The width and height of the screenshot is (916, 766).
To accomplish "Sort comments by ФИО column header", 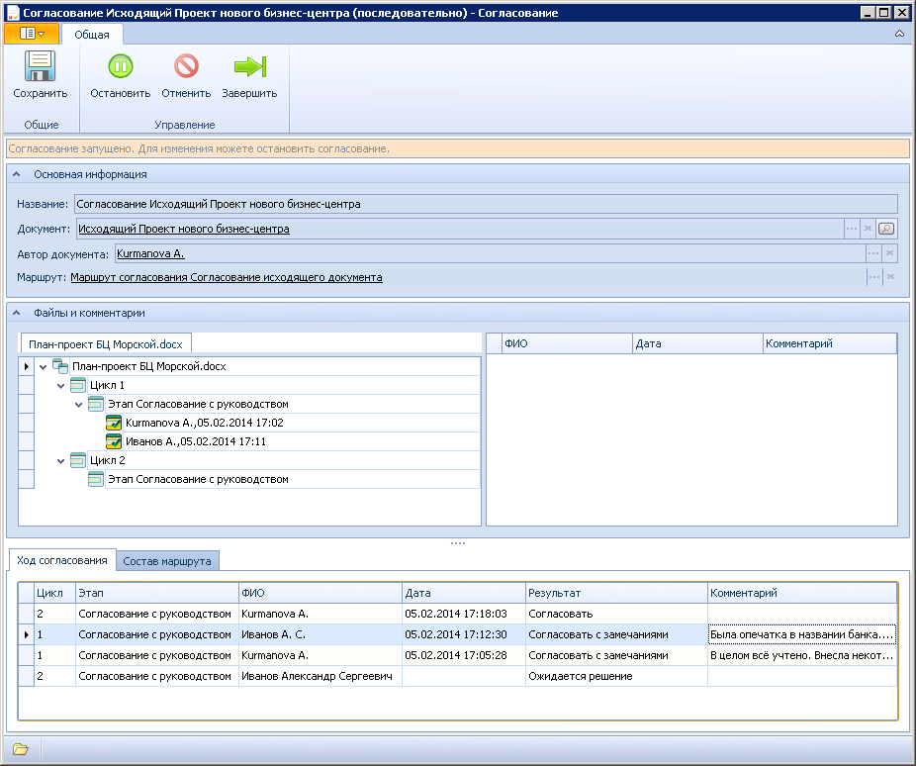I will point(567,343).
